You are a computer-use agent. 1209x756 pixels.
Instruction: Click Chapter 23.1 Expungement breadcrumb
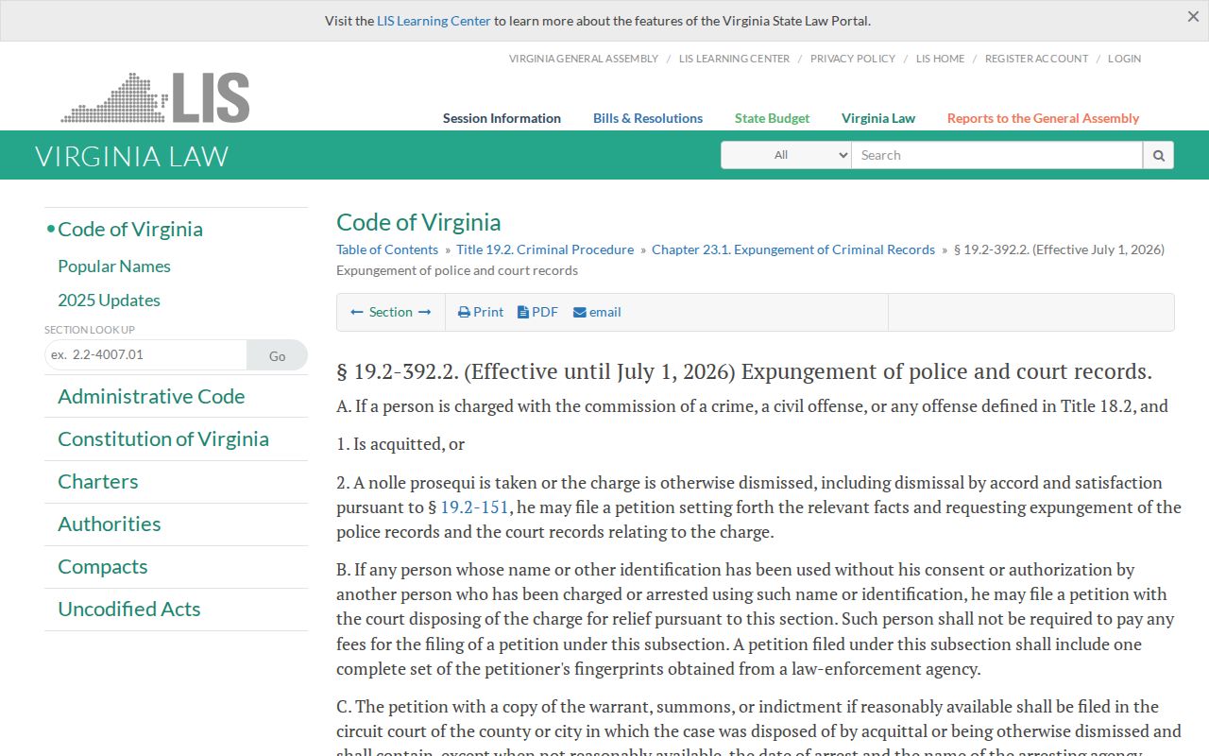coord(793,249)
